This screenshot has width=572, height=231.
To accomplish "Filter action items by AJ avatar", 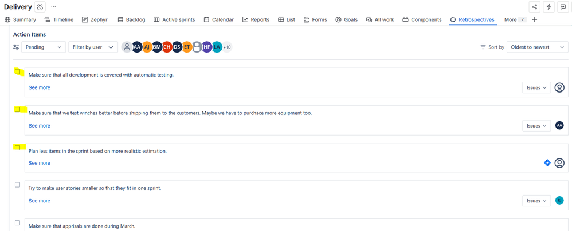I will pyautogui.click(x=147, y=47).
